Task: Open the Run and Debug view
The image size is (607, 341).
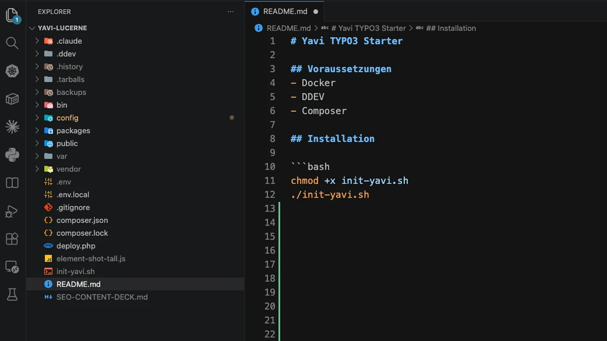Action: [x=12, y=211]
